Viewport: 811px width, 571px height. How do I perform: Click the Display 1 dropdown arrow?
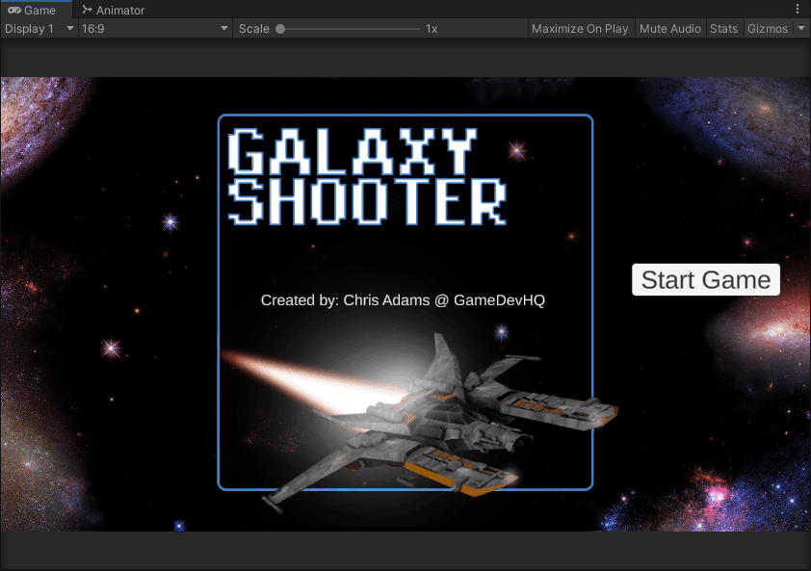(68, 29)
